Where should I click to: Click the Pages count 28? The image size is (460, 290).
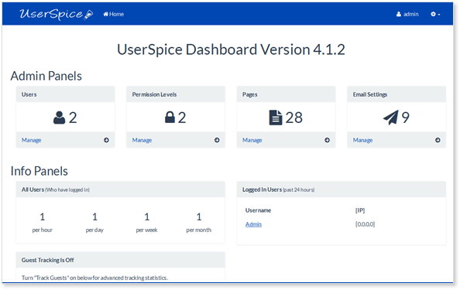pos(294,118)
